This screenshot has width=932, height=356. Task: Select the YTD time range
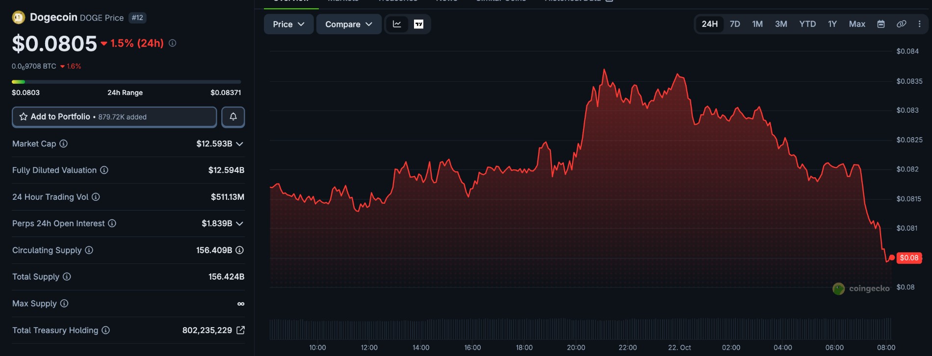tap(807, 24)
